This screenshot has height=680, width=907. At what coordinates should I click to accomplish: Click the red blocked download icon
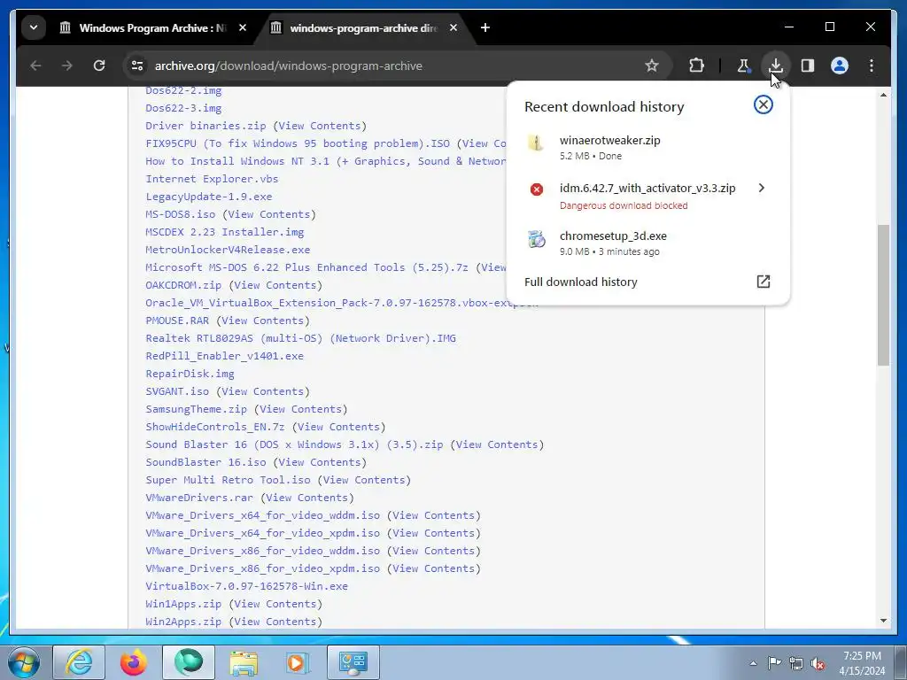[x=536, y=189]
